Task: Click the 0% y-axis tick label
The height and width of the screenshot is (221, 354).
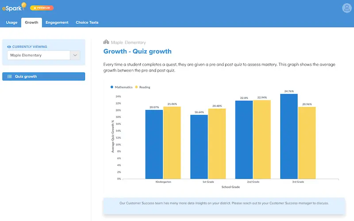Action: (x=119, y=179)
